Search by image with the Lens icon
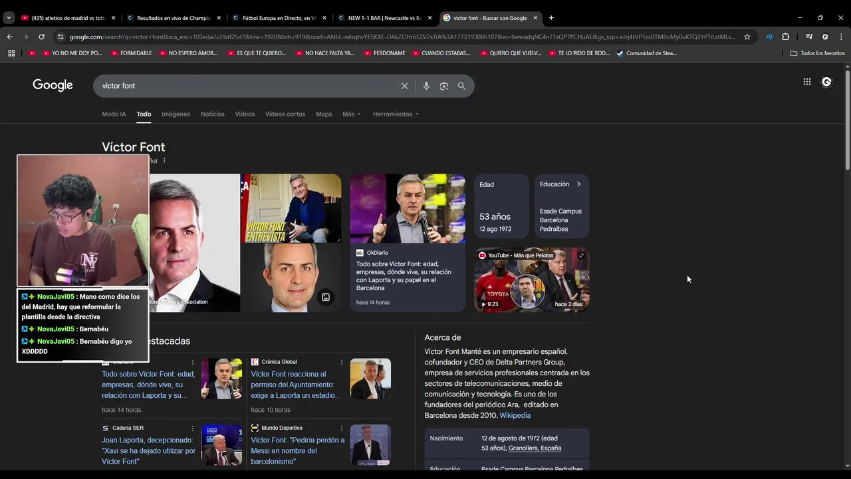The width and height of the screenshot is (851, 479). pyautogui.click(x=444, y=86)
